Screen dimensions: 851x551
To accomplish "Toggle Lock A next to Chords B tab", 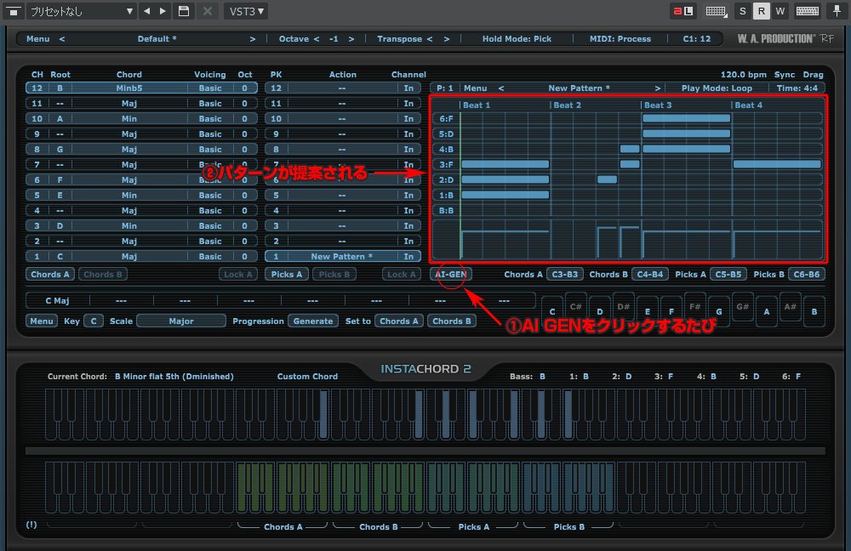I will coord(238,275).
